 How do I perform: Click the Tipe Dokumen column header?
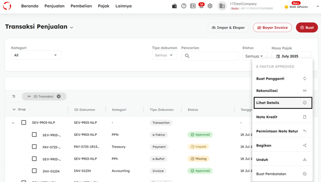point(161,110)
